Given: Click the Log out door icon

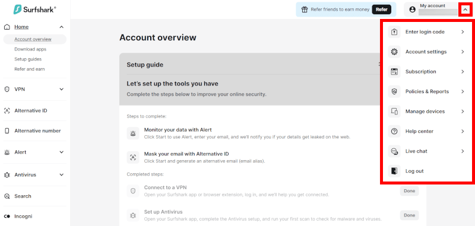Looking at the screenshot, I should pyautogui.click(x=394, y=171).
